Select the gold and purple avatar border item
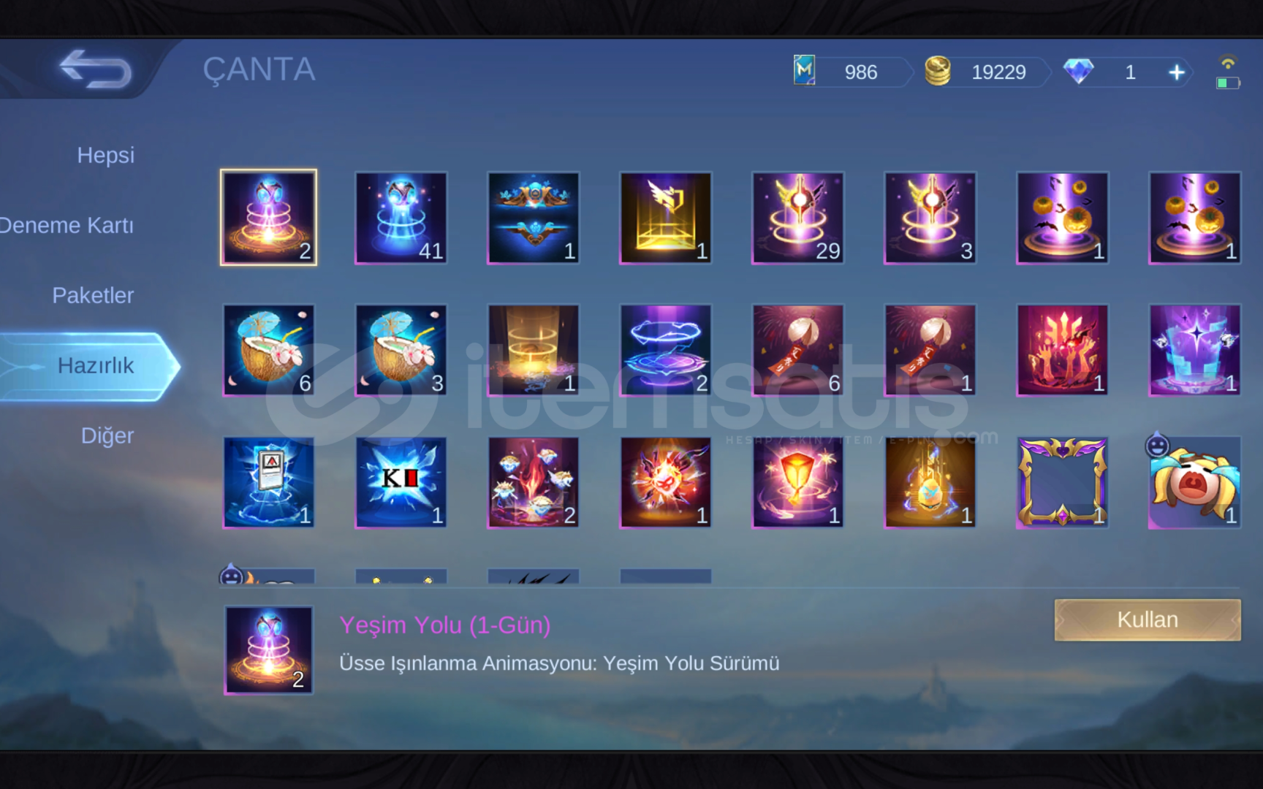The image size is (1263, 789). pyautogui.click(x=1062, y=482)
